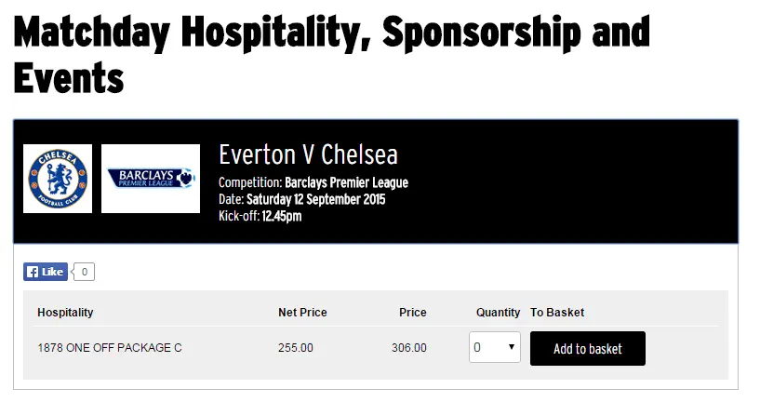Click the Facebook like count bubble
Screen dimensions: 760x402
85,272
